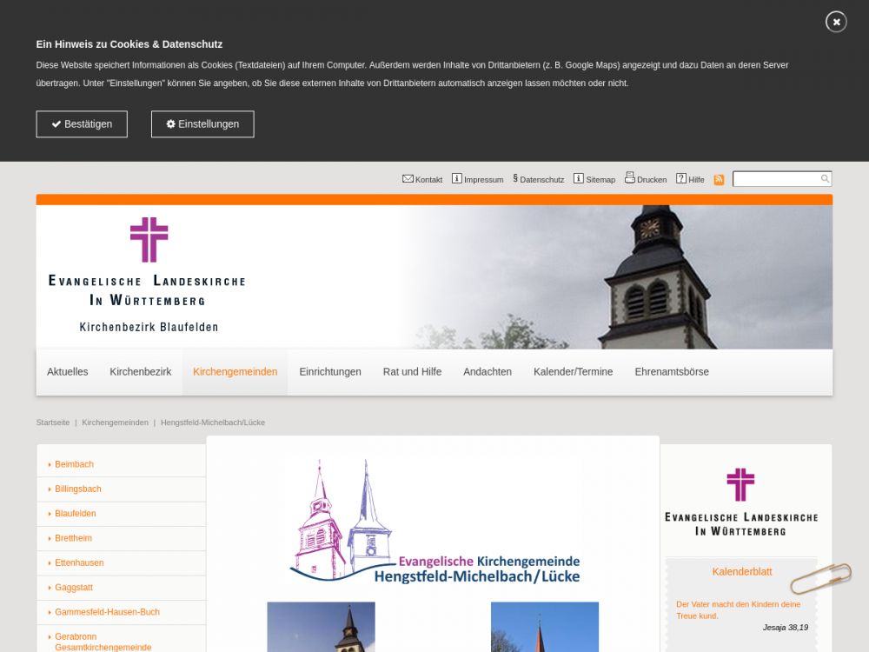The height and width of the screenshot is (652, 869).
Task: Open Hilfe question mark icon
Action: point(681,179)
